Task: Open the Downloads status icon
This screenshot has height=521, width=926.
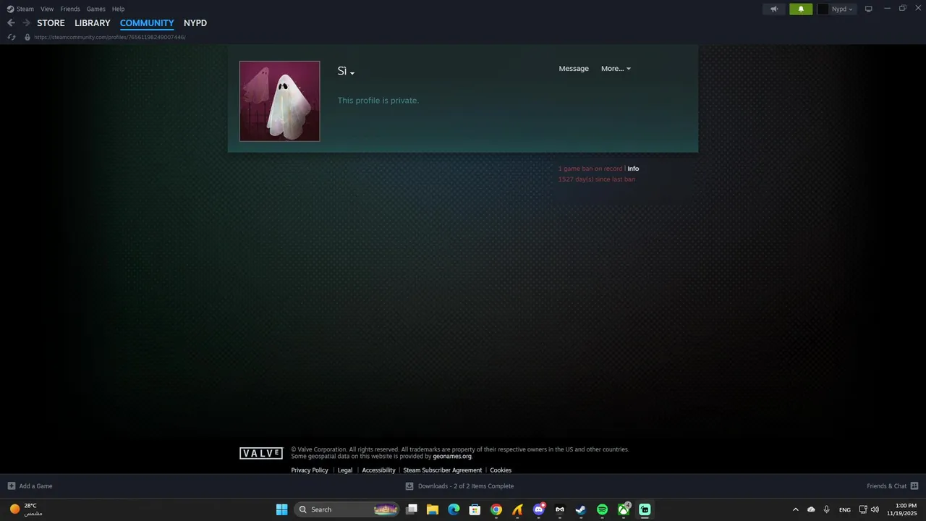Action: [409, 486]
